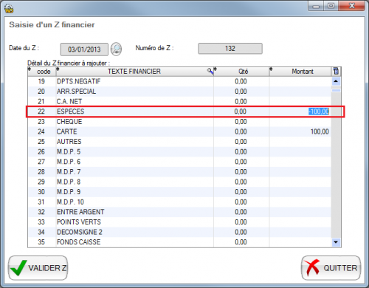The width and height of the screenshot is (369, 288).
Task: Sort by the Qté column header
Action: pos(243,72)
